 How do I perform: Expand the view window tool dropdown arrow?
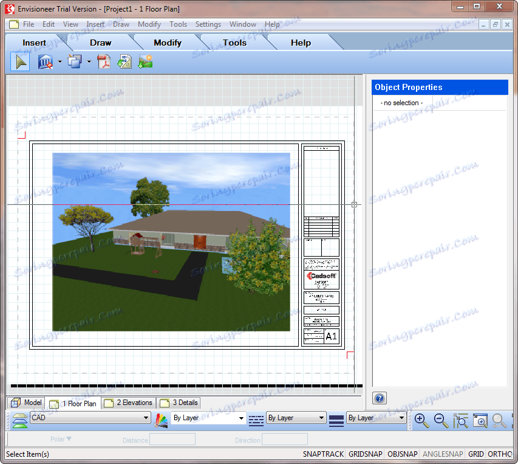click(89, 62)
